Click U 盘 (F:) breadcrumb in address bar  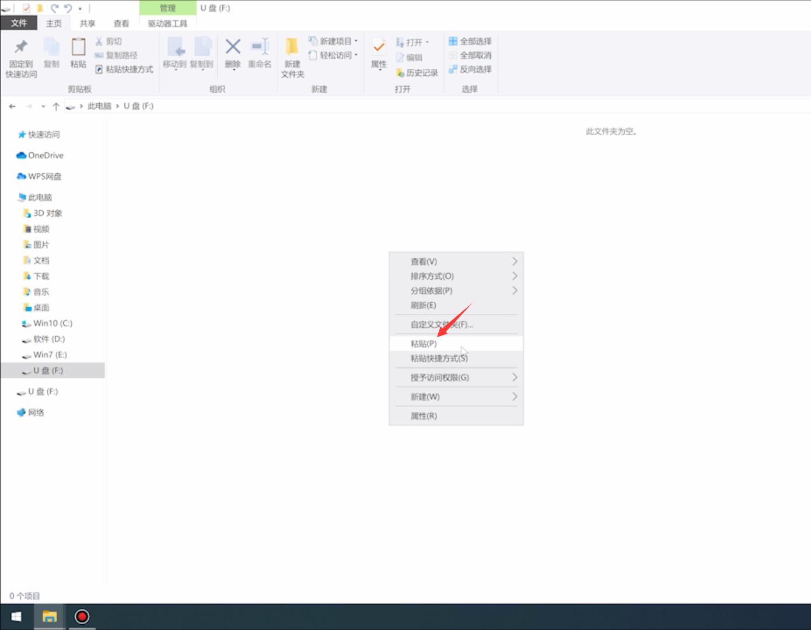[x=138, y=106]
